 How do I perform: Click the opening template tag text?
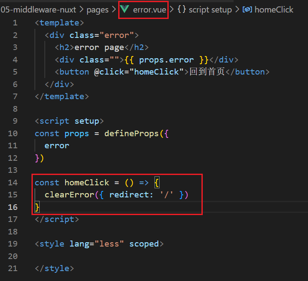click(x=60, y=23)
